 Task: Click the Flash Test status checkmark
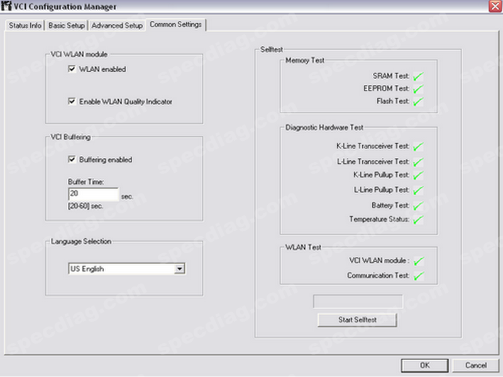coord(418,102)
